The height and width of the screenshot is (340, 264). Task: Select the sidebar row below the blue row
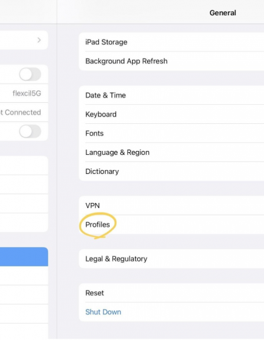[24, 275]
